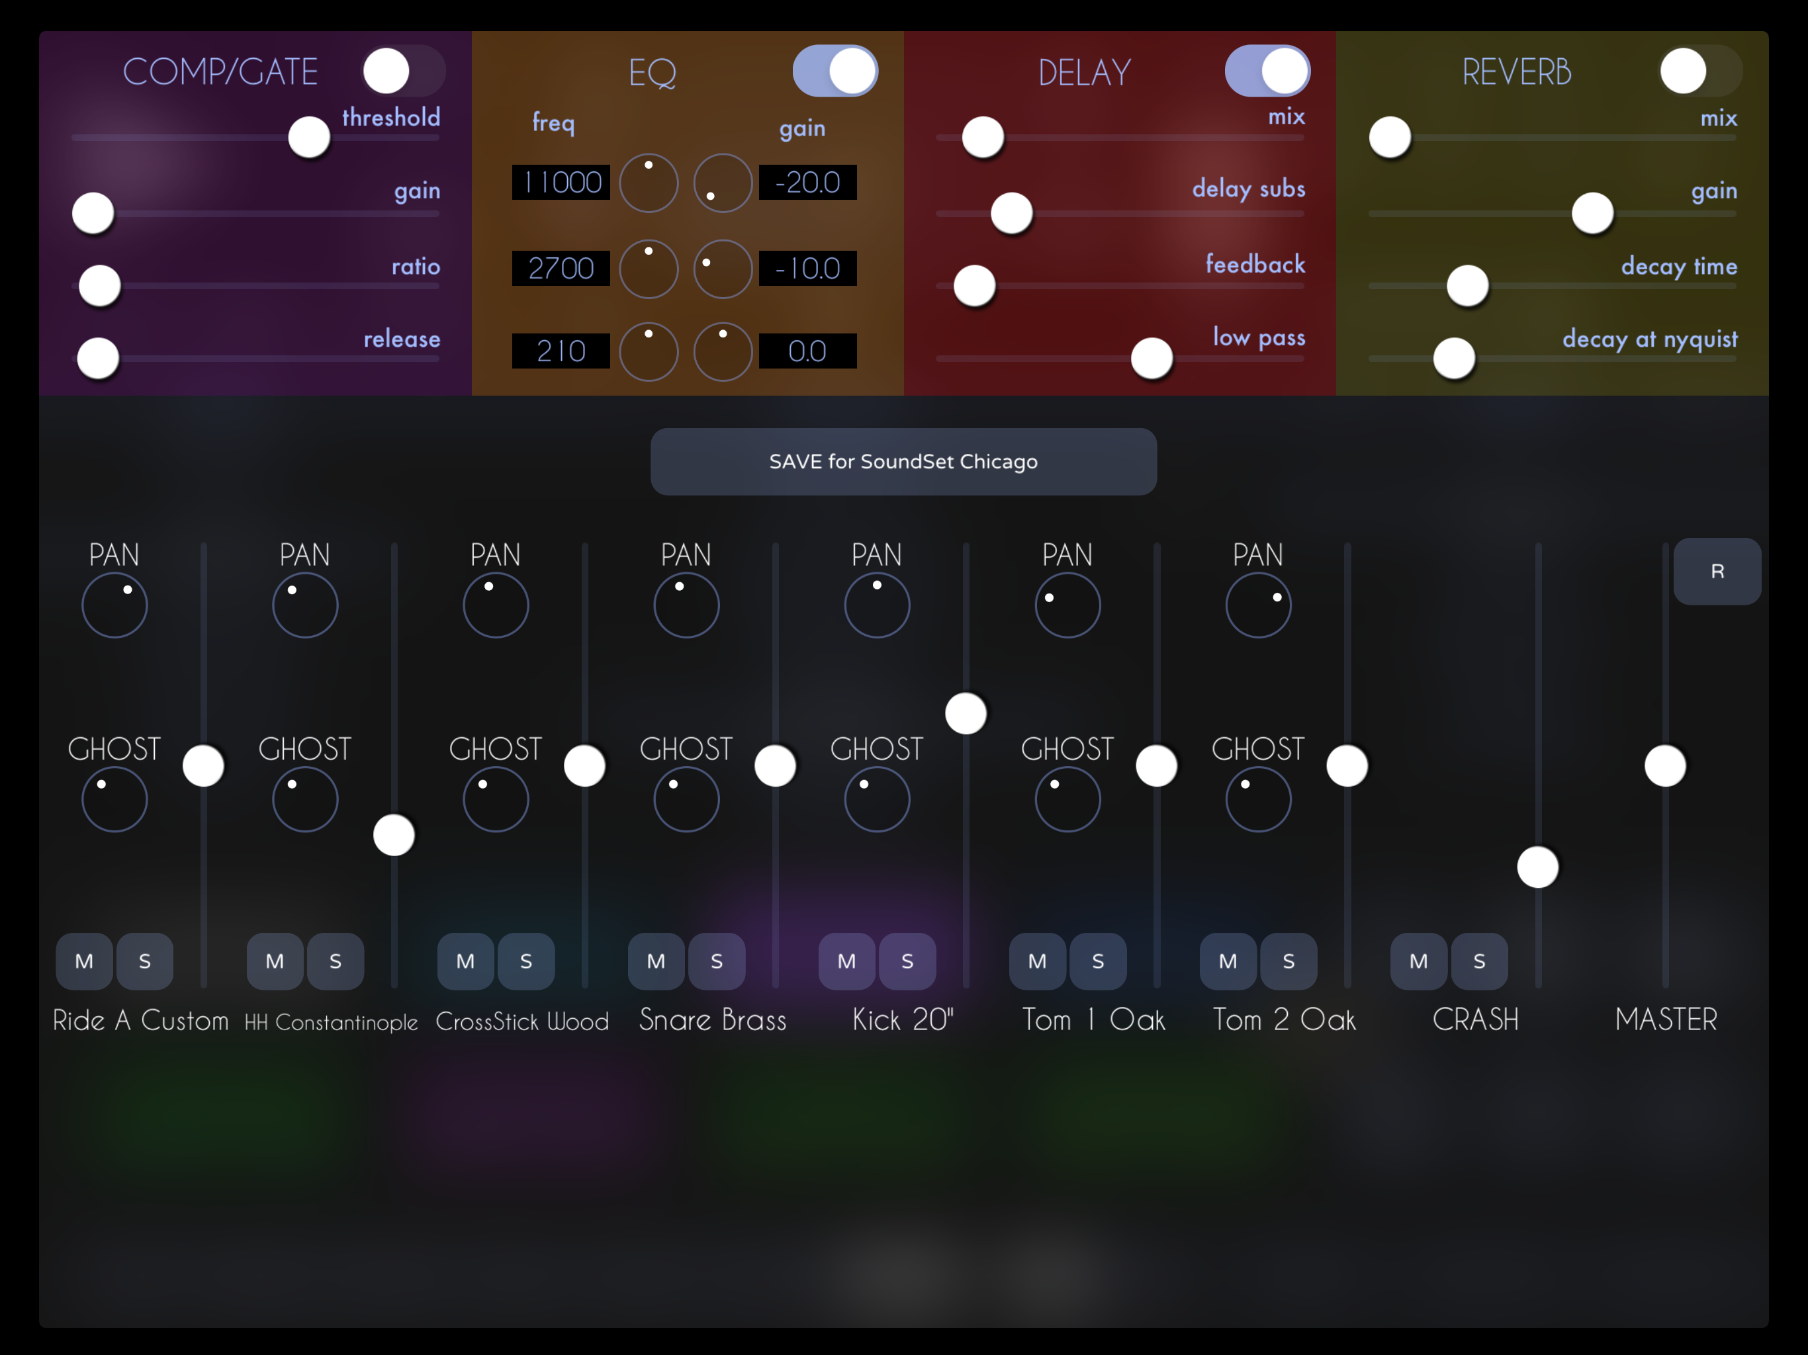
Task: Click the Kick 20" PAN knob
Action: (876, 605)
